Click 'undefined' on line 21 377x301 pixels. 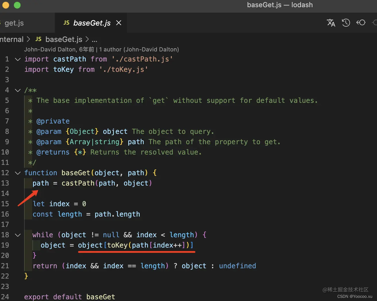tap(238, 266)
